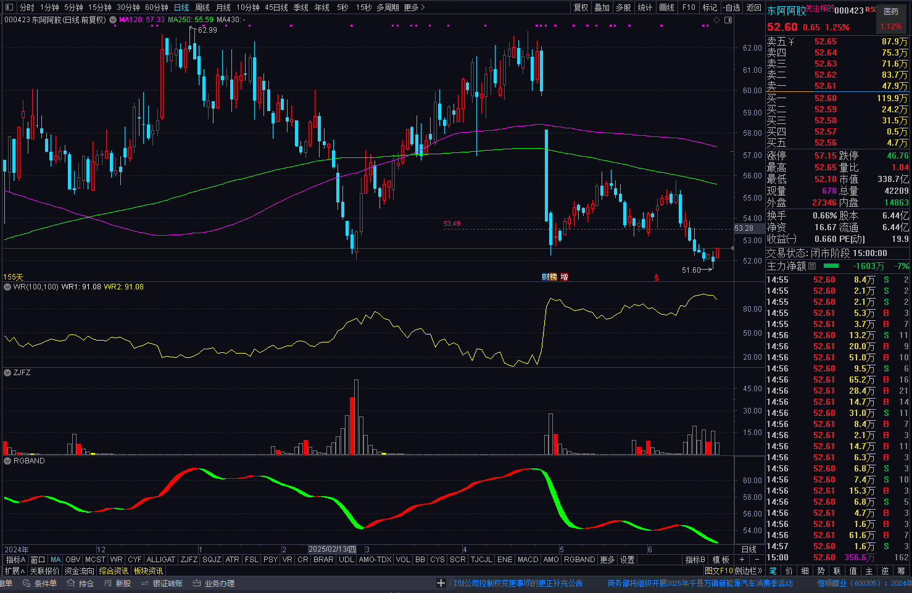912x593 pixels.
Task: Click the ZJFZ panel settings circle icon
Action: click(7, 373)
